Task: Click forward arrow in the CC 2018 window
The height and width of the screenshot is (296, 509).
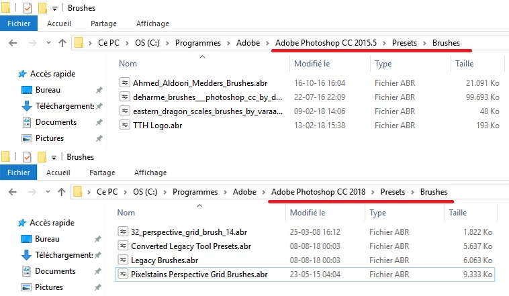Action: (32, 192)
